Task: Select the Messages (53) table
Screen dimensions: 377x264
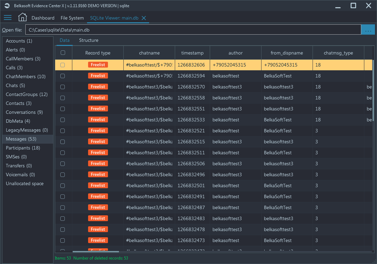Action: tap(28, 139)
